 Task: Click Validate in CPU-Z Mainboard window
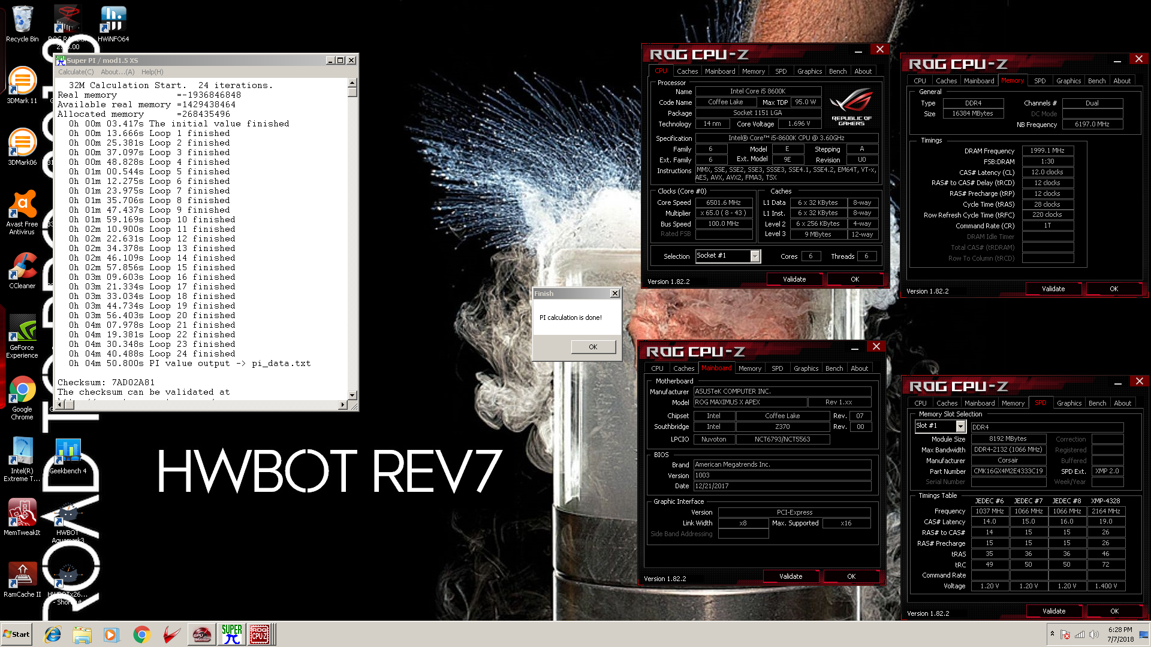[x=790, y=576]
